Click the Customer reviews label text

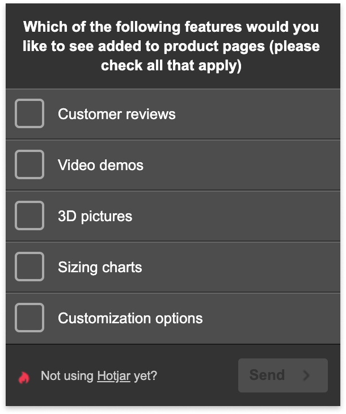tap(117, 114)
